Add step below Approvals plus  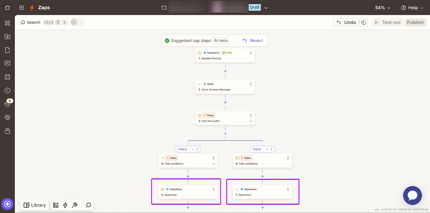click(188, 208)
